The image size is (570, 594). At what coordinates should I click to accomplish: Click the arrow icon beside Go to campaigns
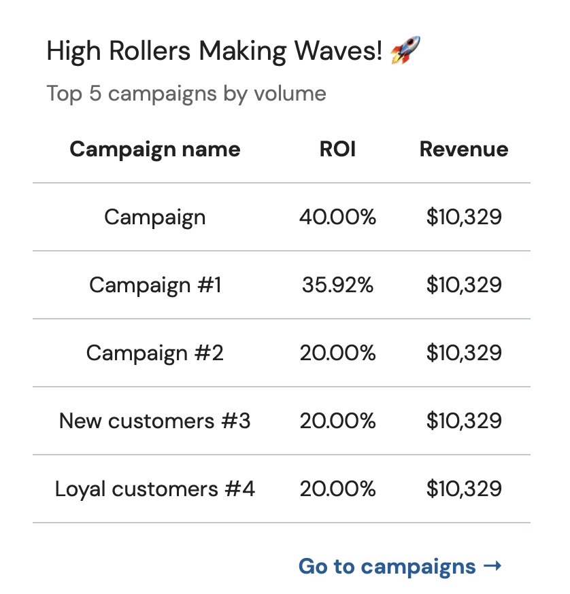pos(492,566)
